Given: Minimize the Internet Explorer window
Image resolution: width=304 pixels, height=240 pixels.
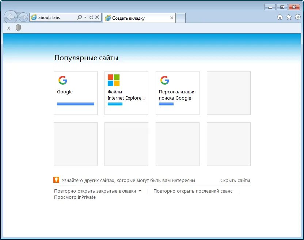Looking at the screenshot, I should pyautogui.click(x=270, y=7).
